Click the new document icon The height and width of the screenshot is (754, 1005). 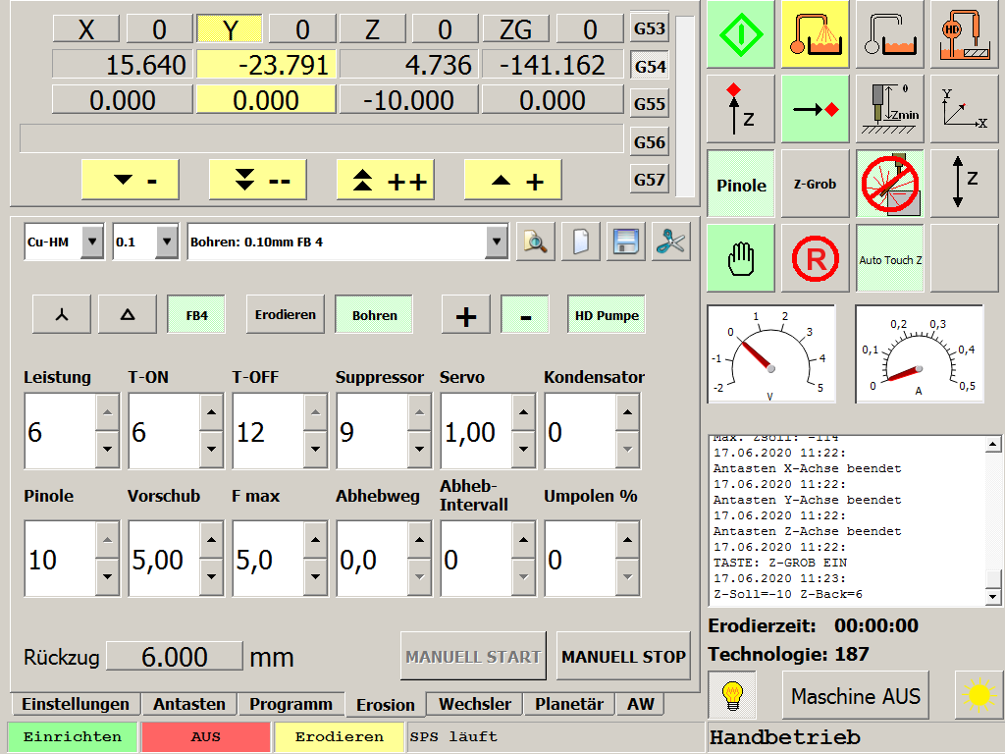coord(581,242)
